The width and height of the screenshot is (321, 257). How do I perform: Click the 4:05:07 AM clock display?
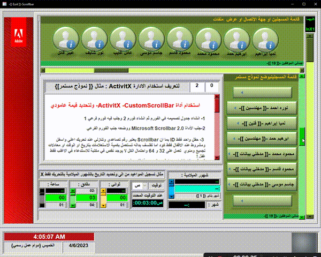pos(49,237)
